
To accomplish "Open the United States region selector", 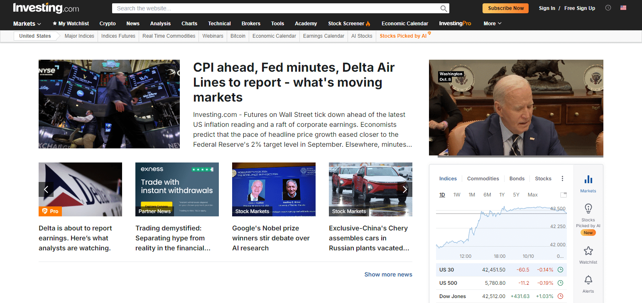I will pos(35,36).
